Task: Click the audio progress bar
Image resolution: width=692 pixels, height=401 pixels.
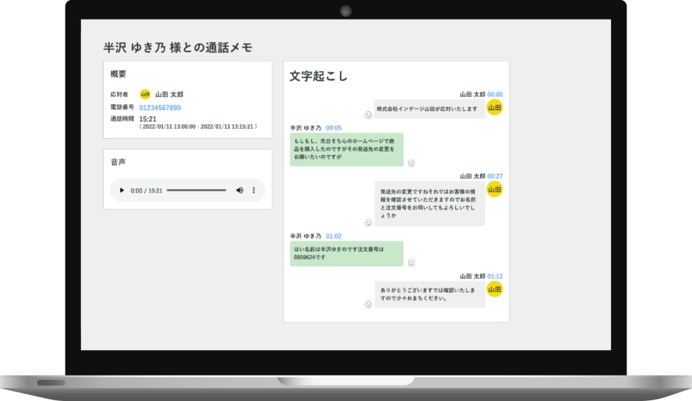Action: (x=197, y=191)
